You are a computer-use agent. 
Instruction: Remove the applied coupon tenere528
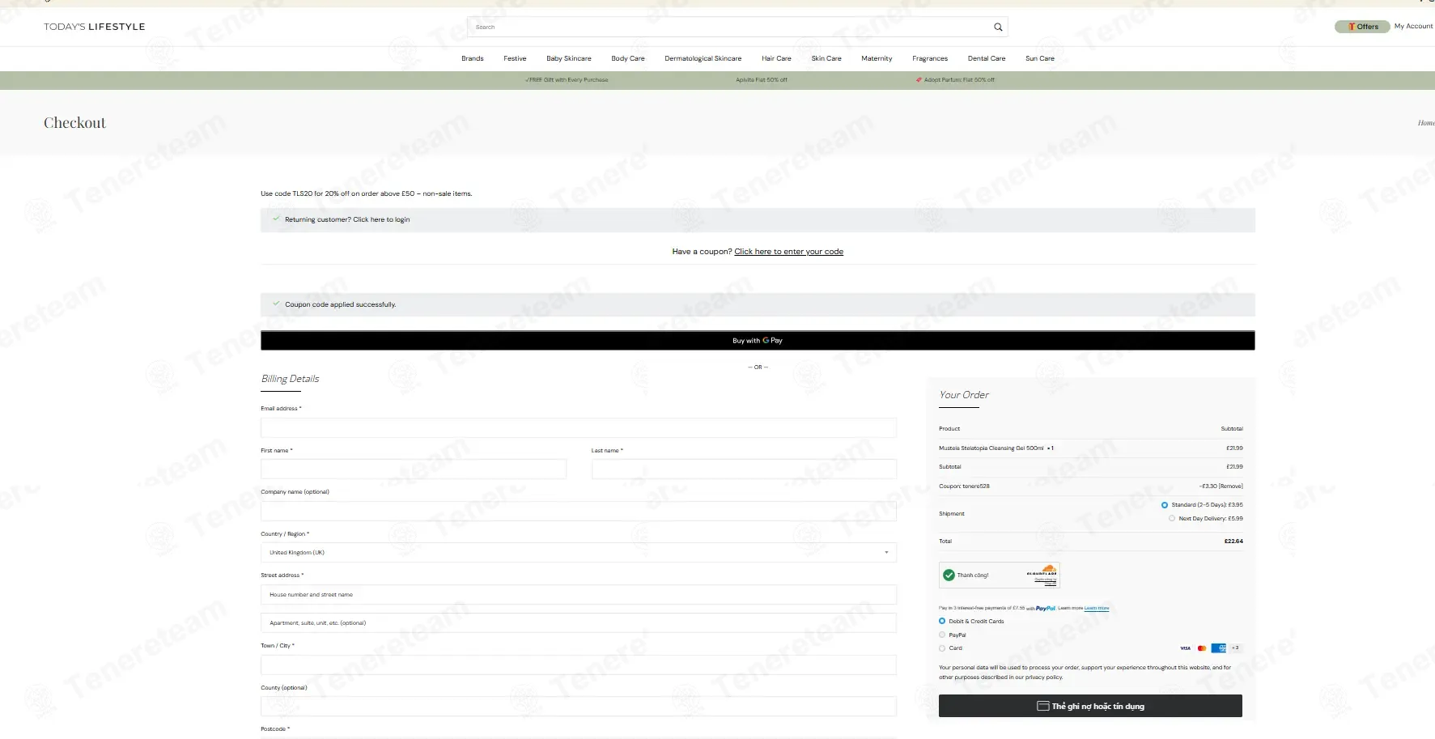[x=1231, y=486]
